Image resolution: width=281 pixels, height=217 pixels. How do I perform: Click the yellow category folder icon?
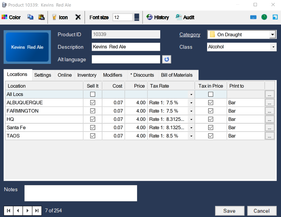click(212, 34)
